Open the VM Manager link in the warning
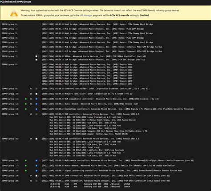 (x=86, y=15)
